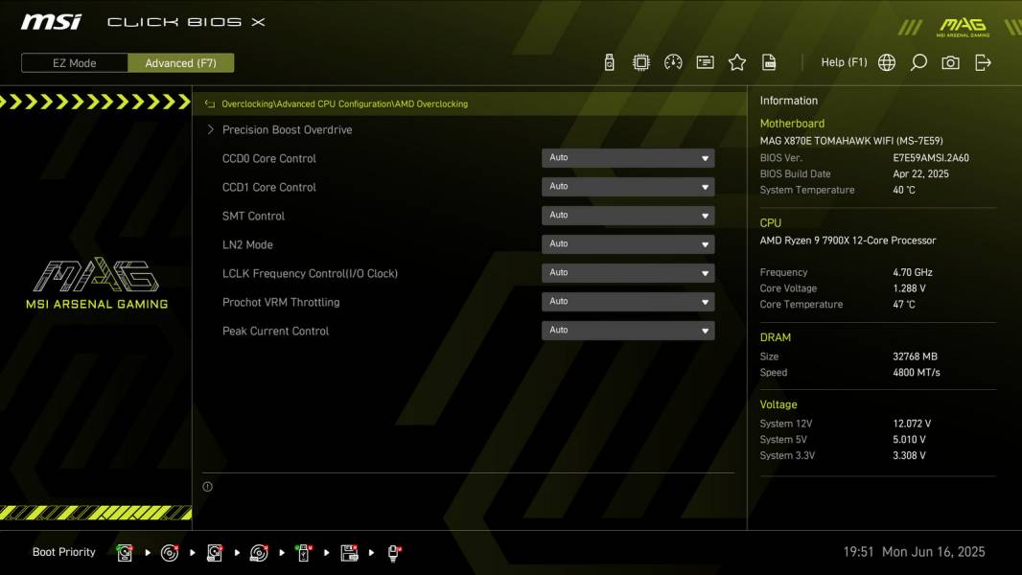Click System 12V value 12.072 V
This screenshot has width=1022, height=575.
(912, 424)
